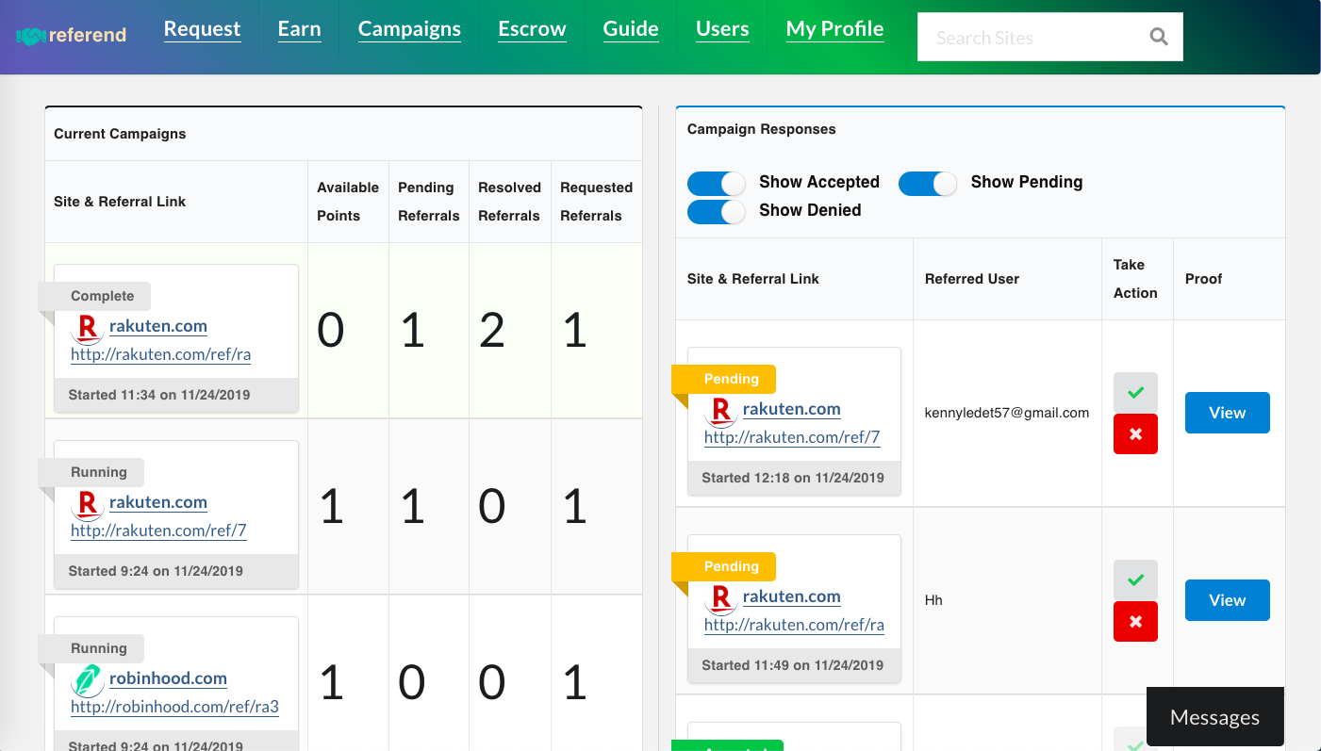Open the Messages panel

[x=1214, y=717]
